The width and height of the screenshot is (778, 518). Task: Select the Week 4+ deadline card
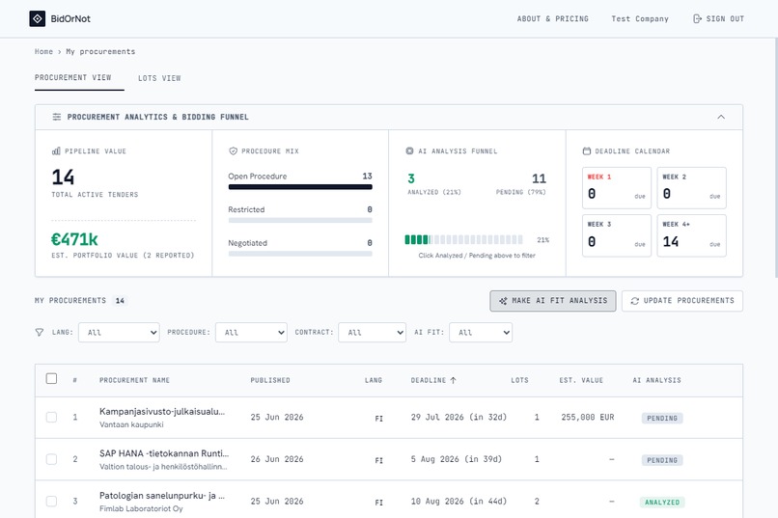pos(692,235)
